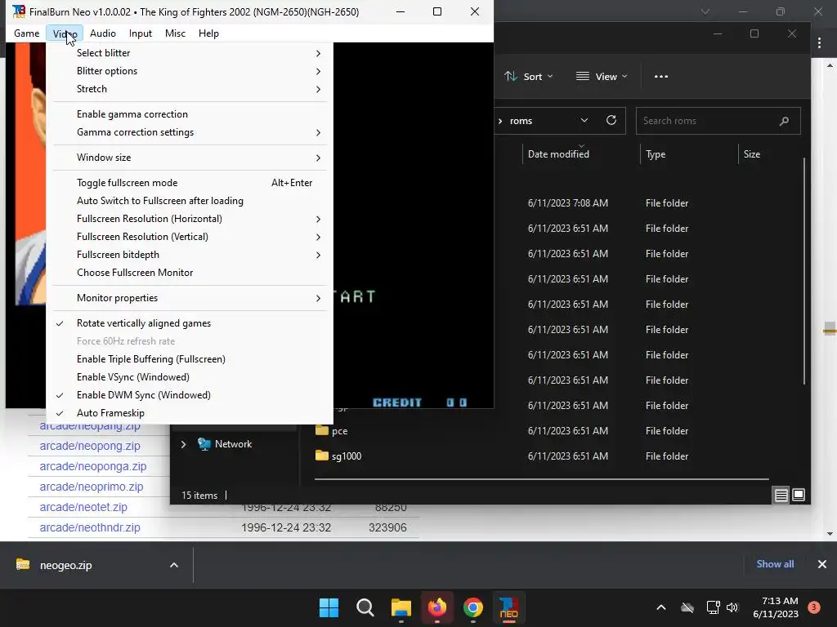Open arcade/neoprimo.zip link
This screenshot has height=627, width=837.
click(x=92, y=487)
